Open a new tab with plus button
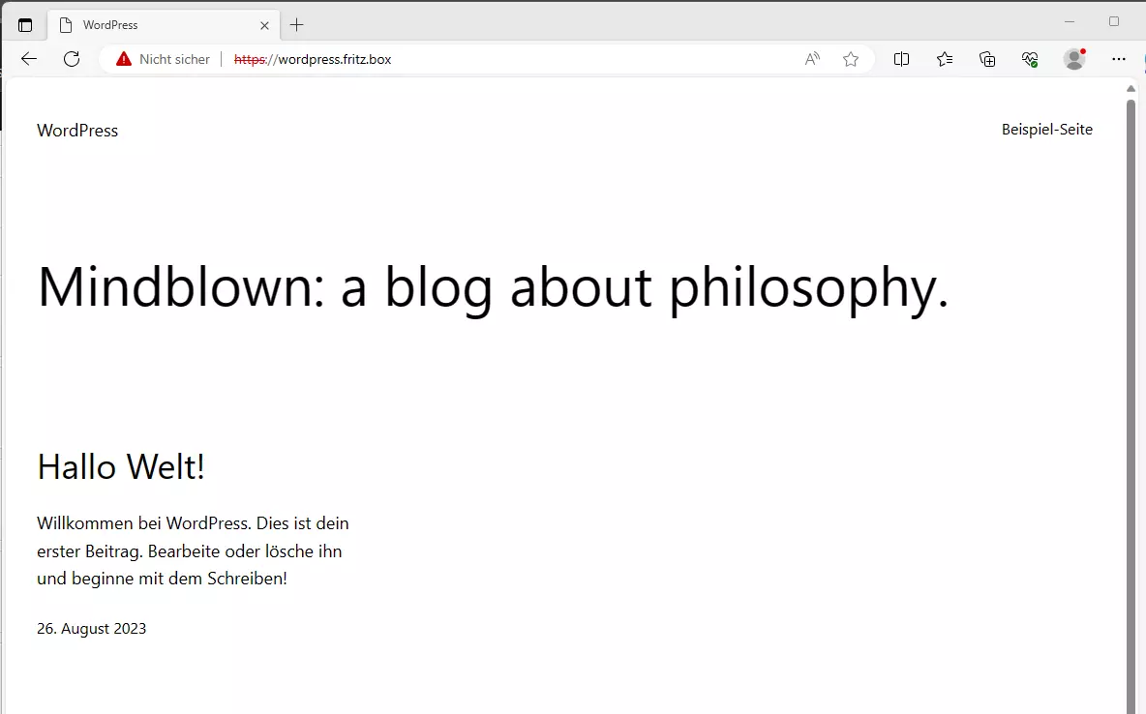 click(x=297, y=25)
